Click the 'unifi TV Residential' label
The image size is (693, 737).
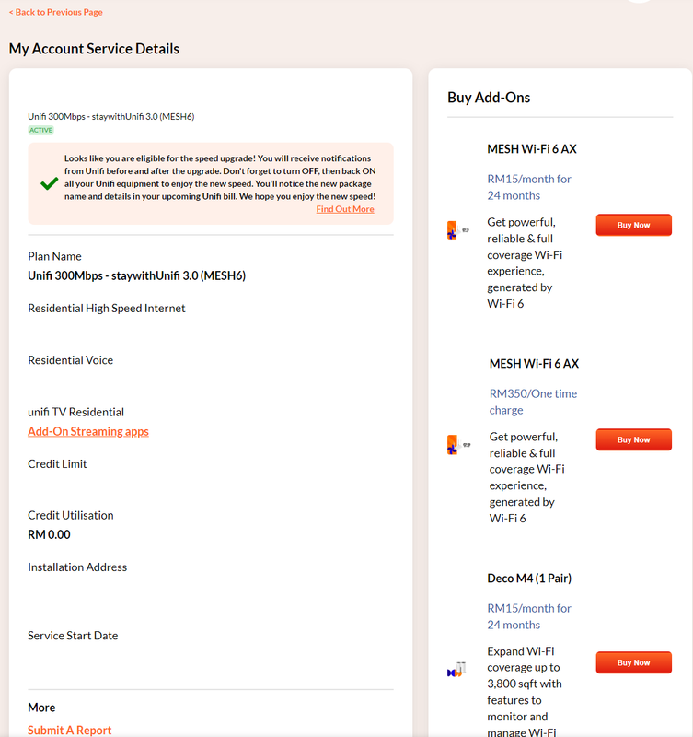(76, 412)
